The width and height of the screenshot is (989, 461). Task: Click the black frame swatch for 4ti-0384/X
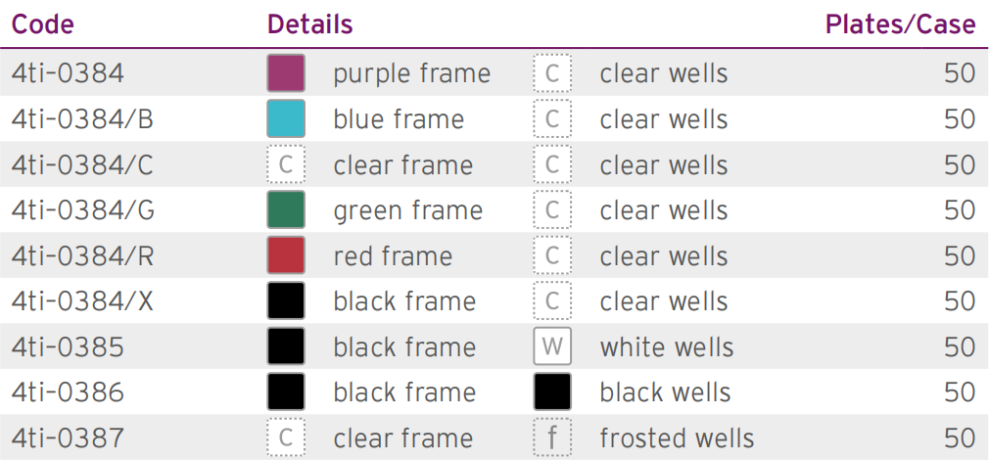click(x=286, y=300)
